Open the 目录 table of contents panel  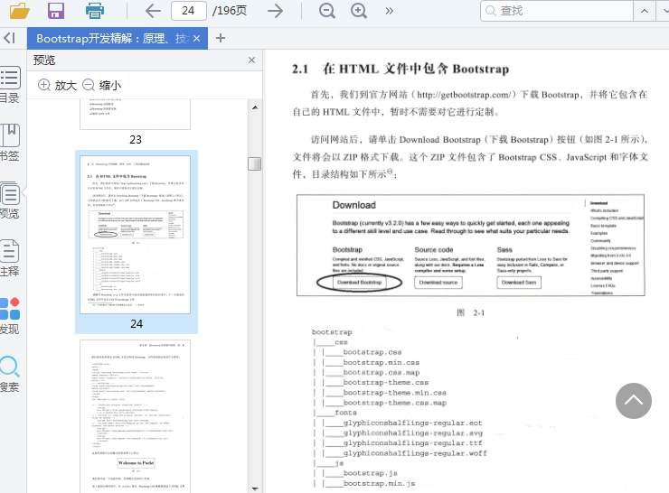10,85
